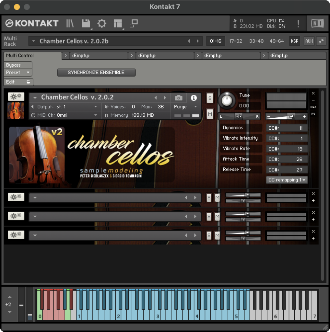Go to next multi with right arrow
This screenshot has width=330, height=332.
point(198,41)
